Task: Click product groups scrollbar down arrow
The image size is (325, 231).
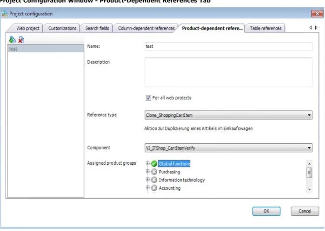Action: click(x=309, y=189)
